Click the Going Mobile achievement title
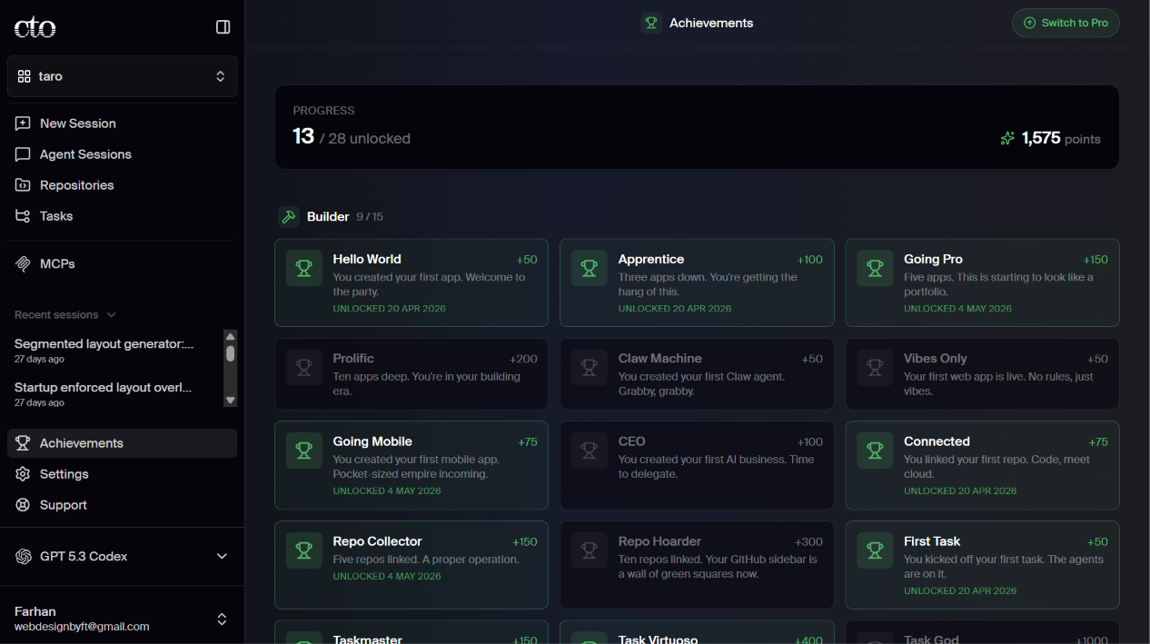The height and width of the screenshot is (644, 1150). point(372,441)
